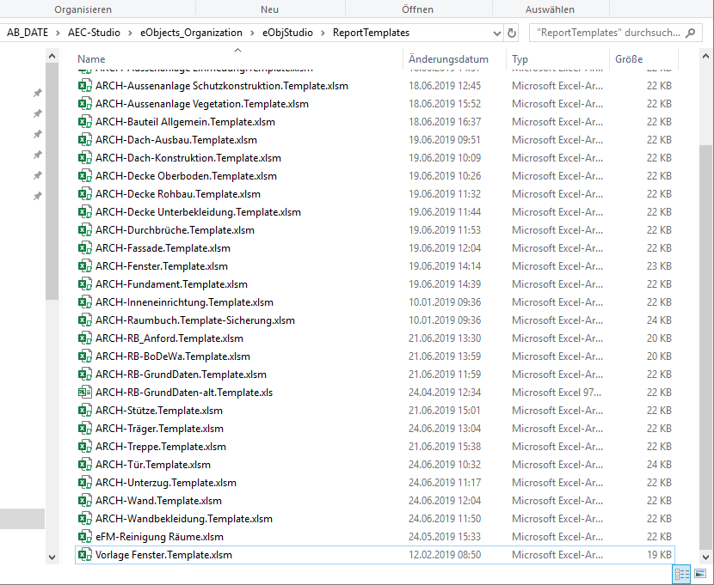Screen dimensions: 714x585
Task: Open the Auswählen ribbon group
Action: pyautogui.click(x=550, y=9)
